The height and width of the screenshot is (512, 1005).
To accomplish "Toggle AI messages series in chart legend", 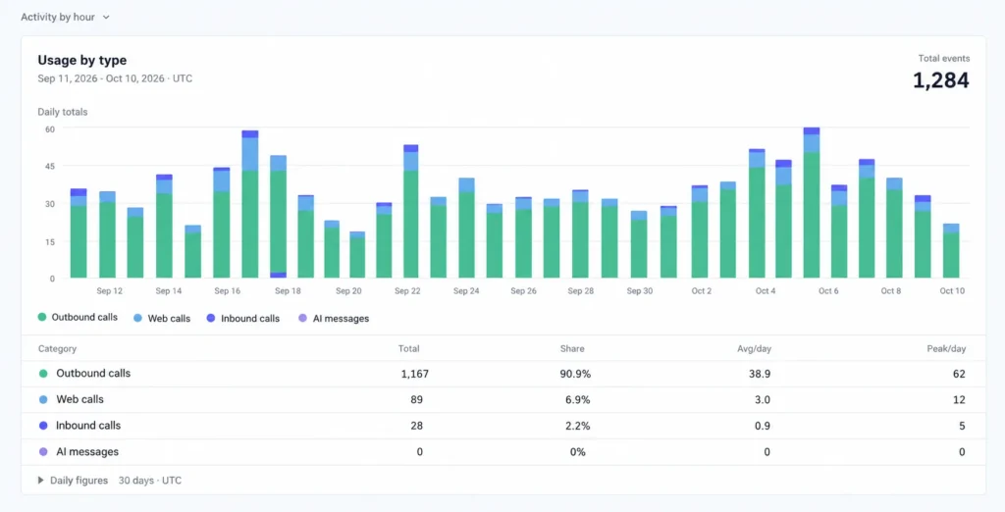I will coord(334,318).
